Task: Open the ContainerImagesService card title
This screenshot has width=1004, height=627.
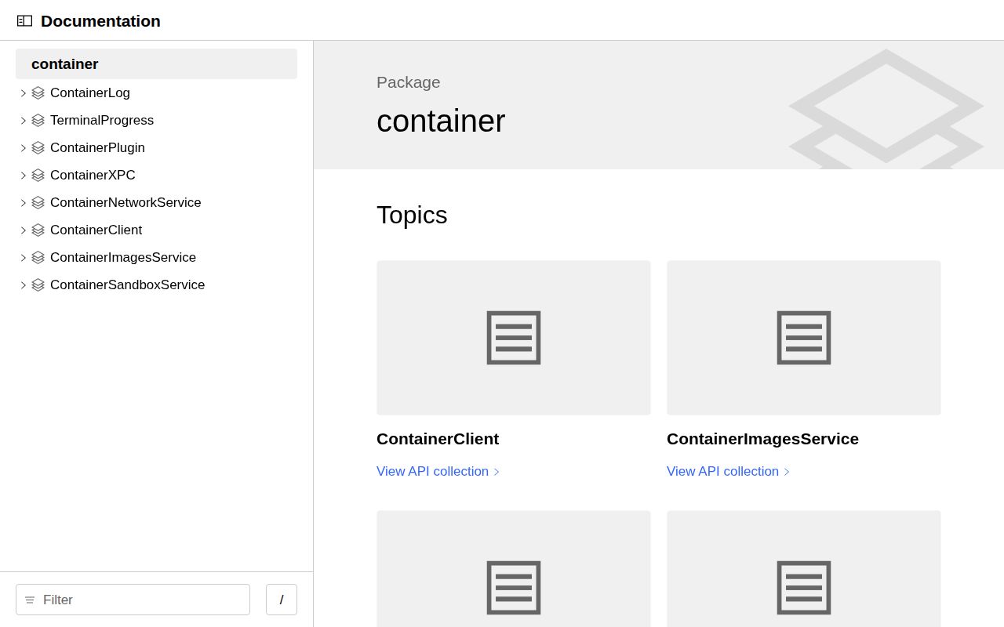Action: (x=762, y=439)
